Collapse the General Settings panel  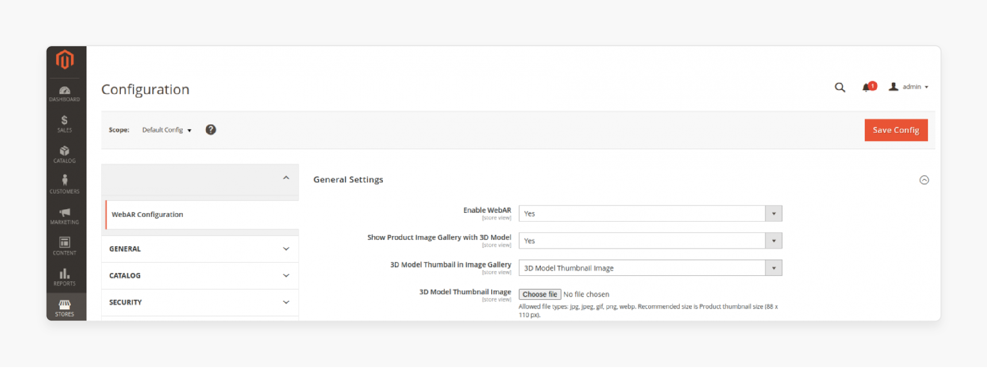point(924,180)
